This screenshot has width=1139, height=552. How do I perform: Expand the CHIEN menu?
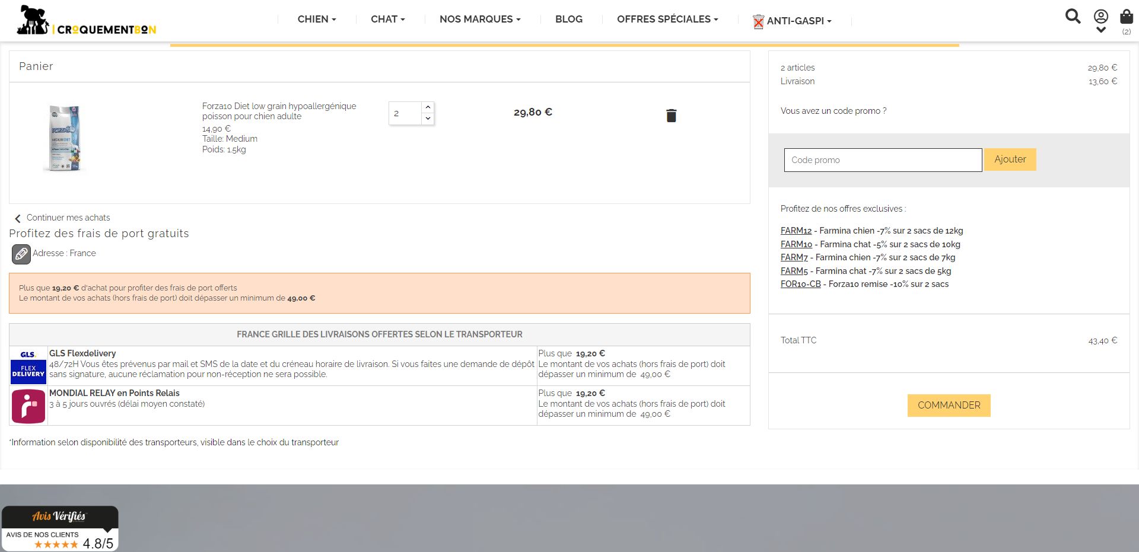[317, 19]
